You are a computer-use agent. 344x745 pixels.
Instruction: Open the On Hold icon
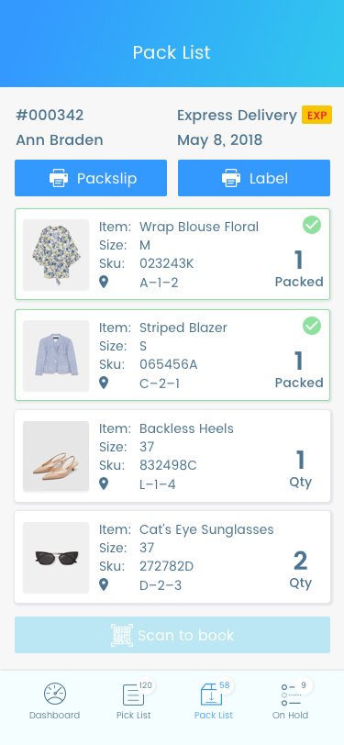(x=291, y=695)
